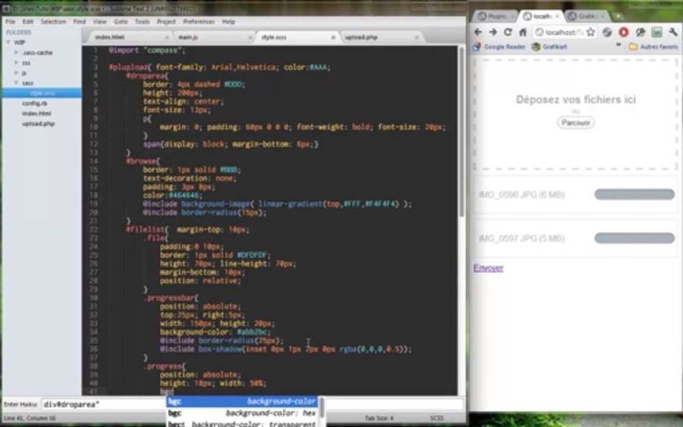Click the IMG_0596.JPG progress bar
The height and width of the screenshot is (427, 683).
coord(634,195)
